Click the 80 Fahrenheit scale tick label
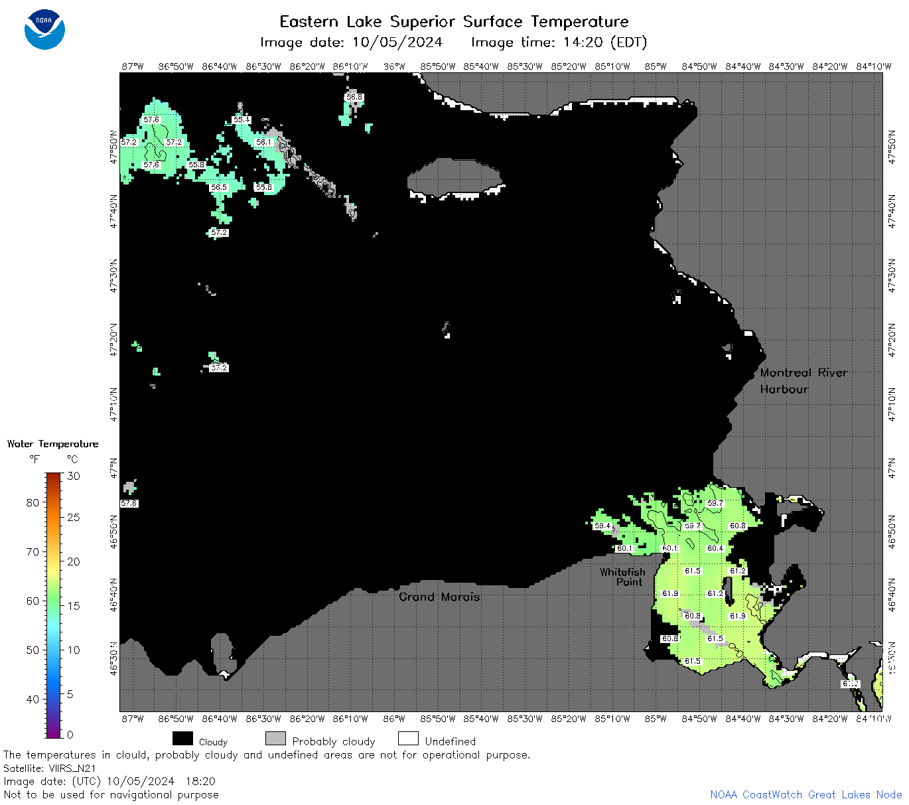The height and width of the screenshot is (805, 909). 33,502
